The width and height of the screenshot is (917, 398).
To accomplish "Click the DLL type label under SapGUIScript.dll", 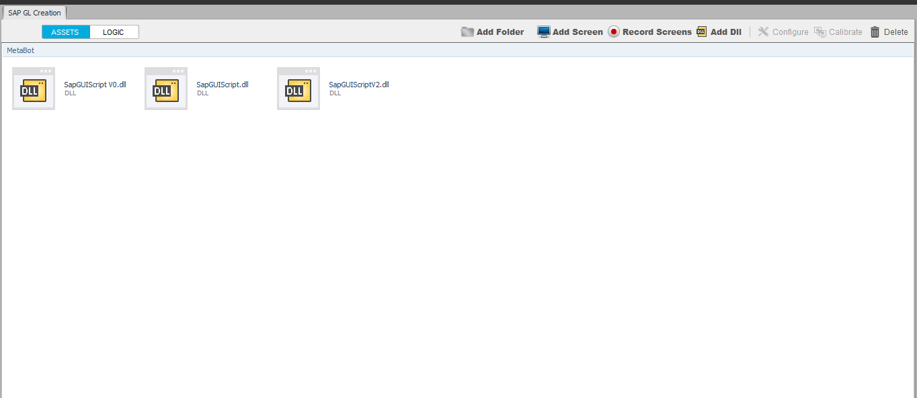I will point(202,93).
